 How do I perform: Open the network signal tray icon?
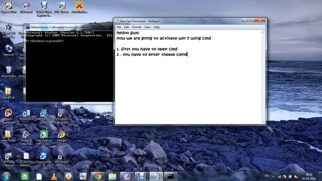click(279, 176)
